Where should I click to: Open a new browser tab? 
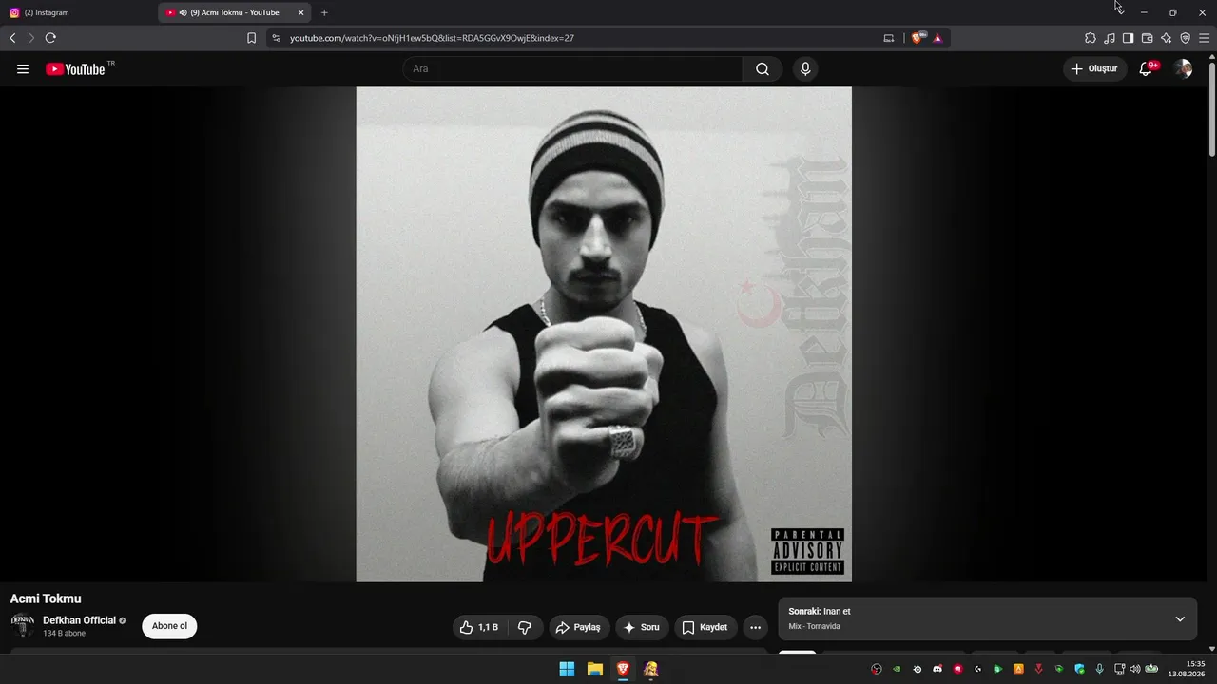coord(324,12)
